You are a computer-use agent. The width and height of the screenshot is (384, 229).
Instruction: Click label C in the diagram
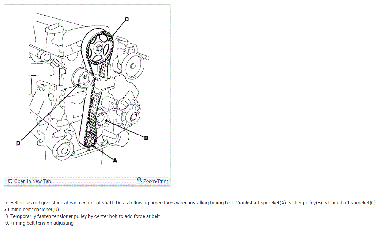click(127, 19)
